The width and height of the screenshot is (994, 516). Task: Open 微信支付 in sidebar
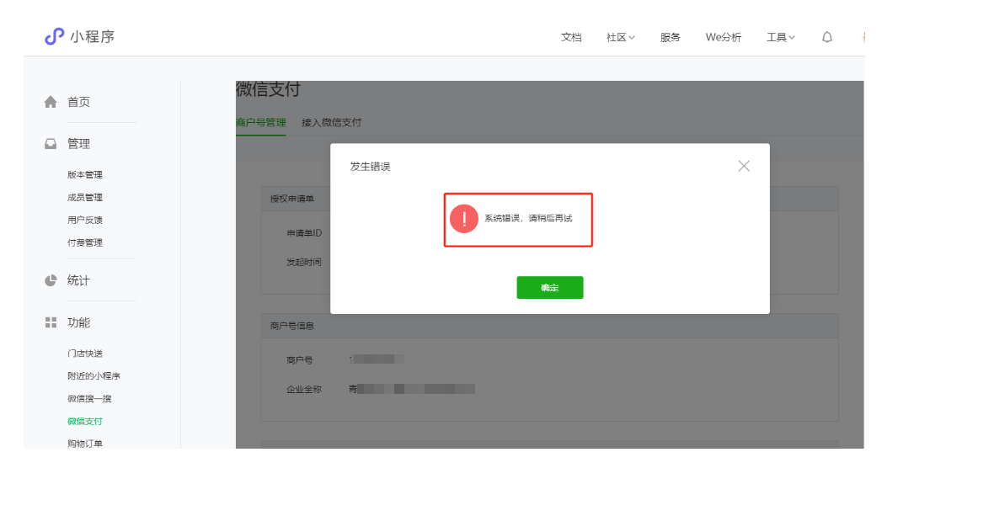tap(85, 422)
